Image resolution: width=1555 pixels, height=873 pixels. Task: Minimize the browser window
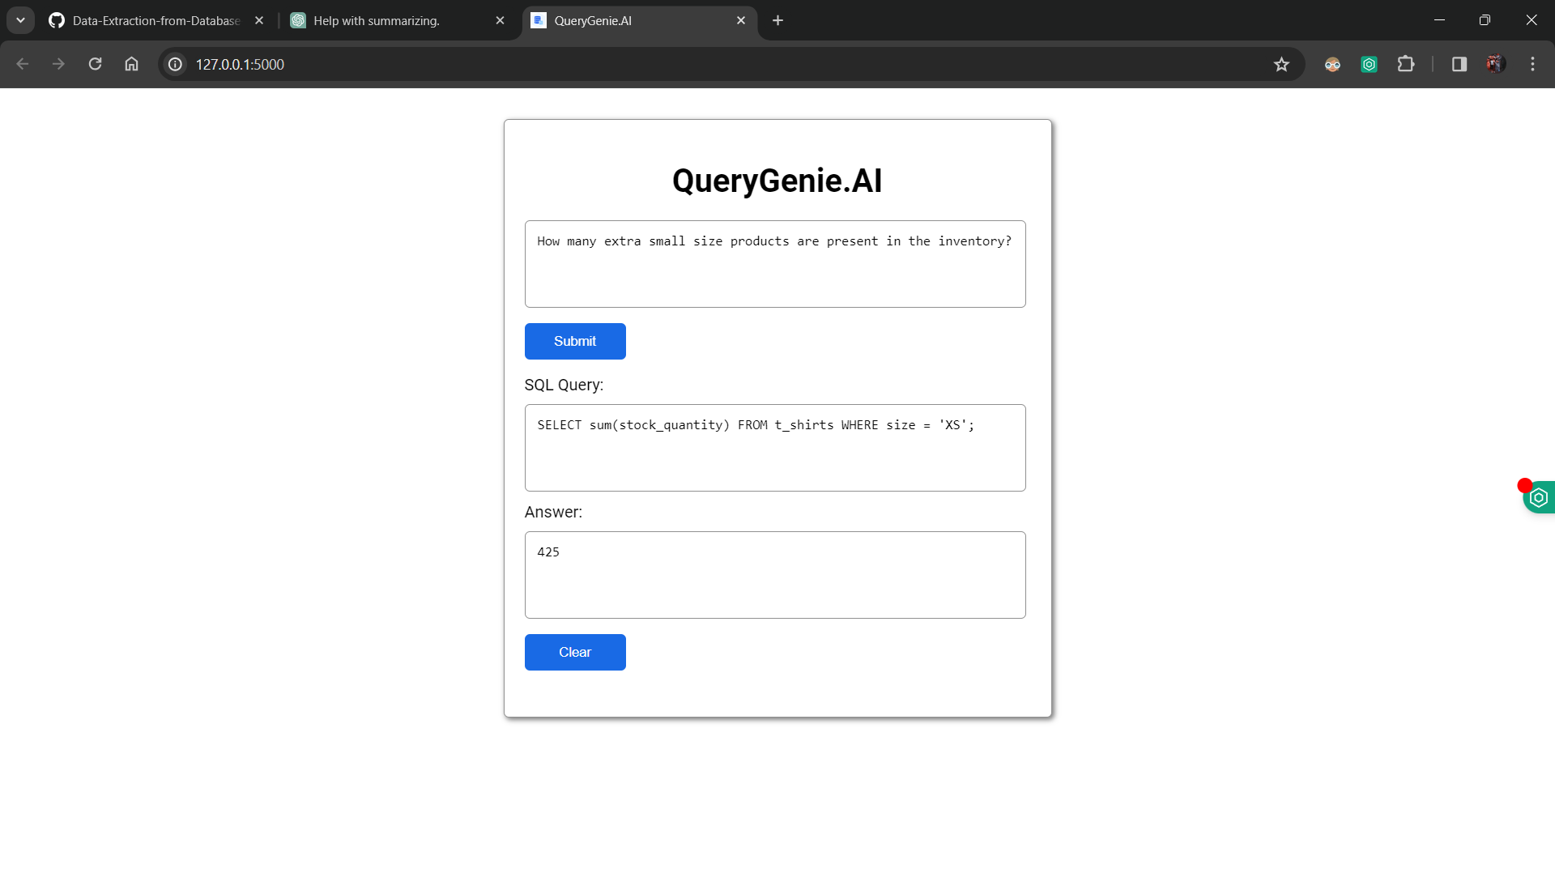point(1439,20)
